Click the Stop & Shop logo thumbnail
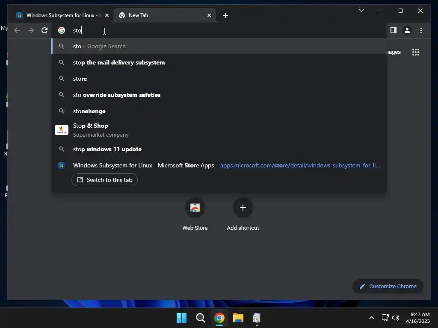Viewport: 438px width, 328px height. 62,130
